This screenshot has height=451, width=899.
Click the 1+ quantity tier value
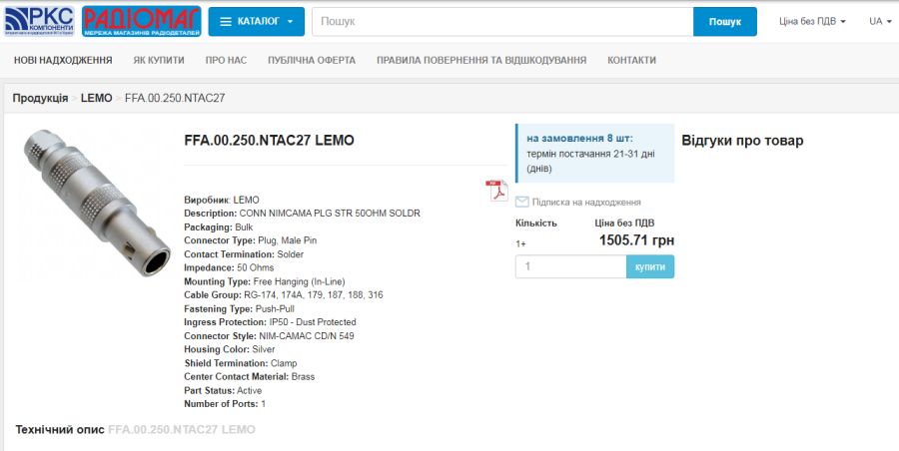(520, 243)
